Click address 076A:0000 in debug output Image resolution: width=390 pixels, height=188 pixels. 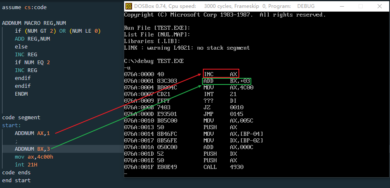(139, 75)
